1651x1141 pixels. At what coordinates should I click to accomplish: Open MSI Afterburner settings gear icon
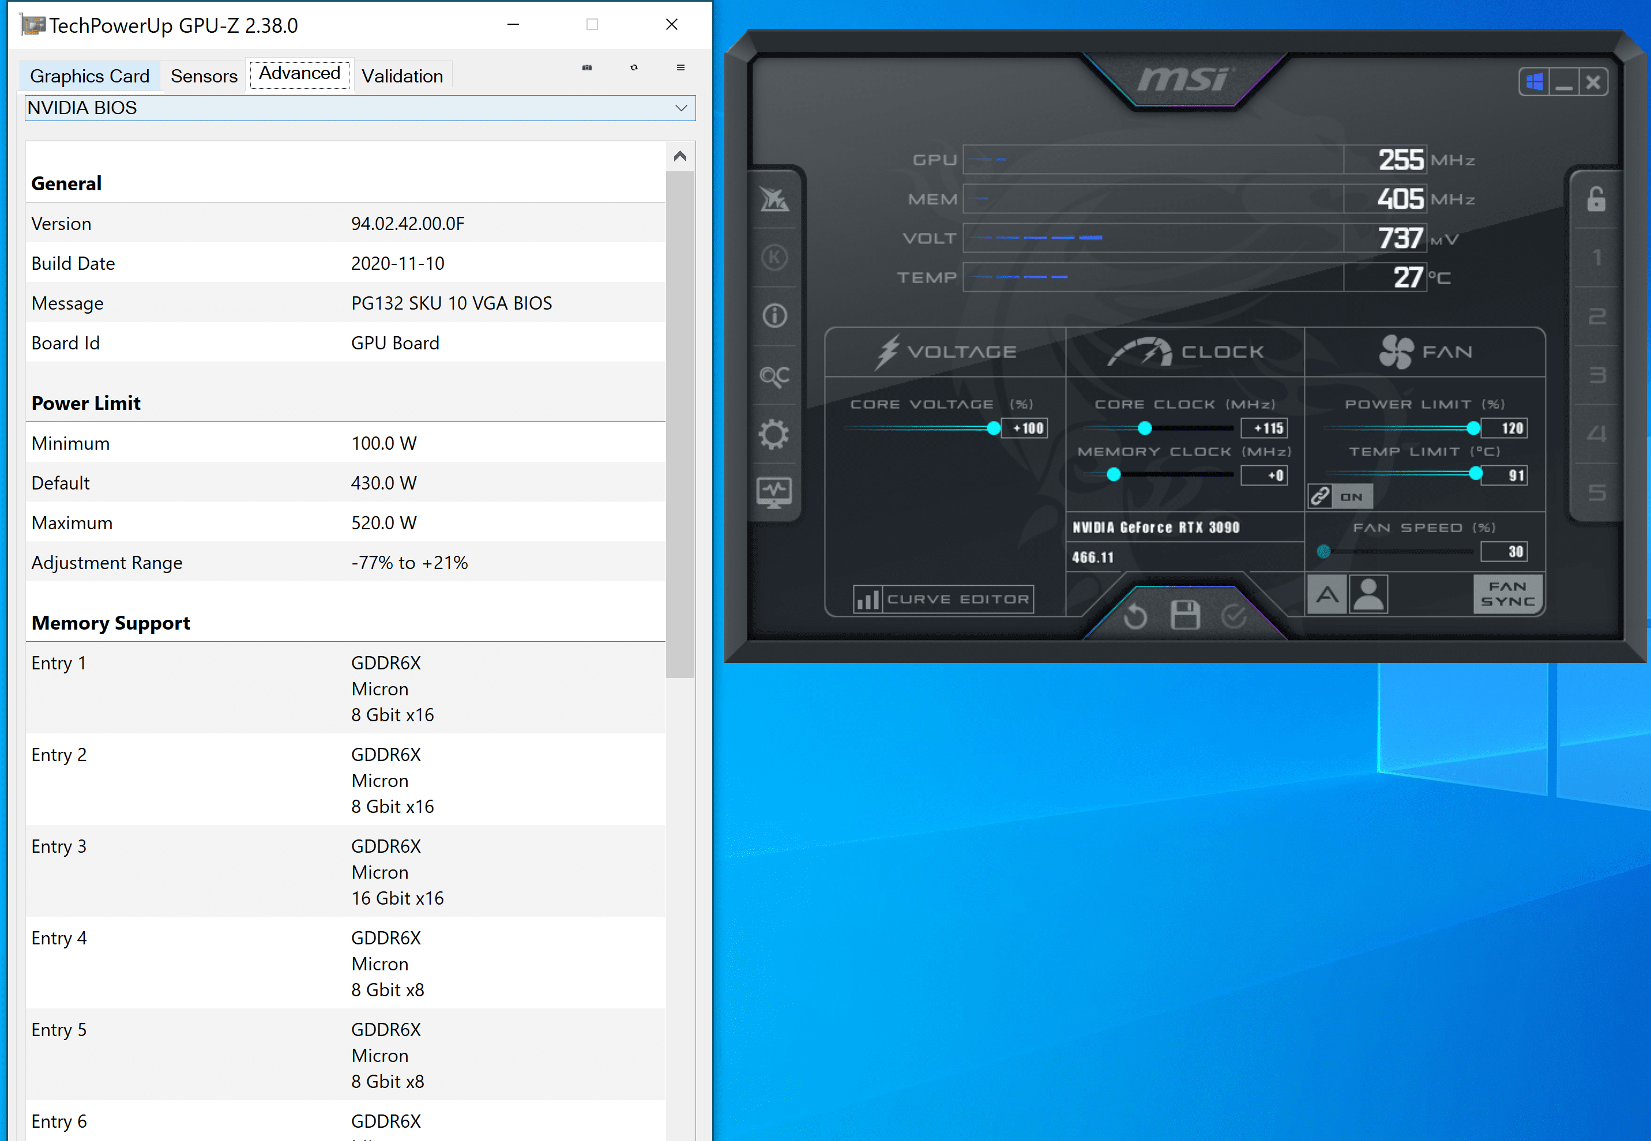[x=774, y=434]
